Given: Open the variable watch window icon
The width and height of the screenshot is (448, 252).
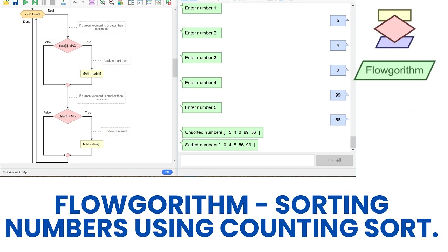Looking at the screenshot, I should [x=140, y=2].
